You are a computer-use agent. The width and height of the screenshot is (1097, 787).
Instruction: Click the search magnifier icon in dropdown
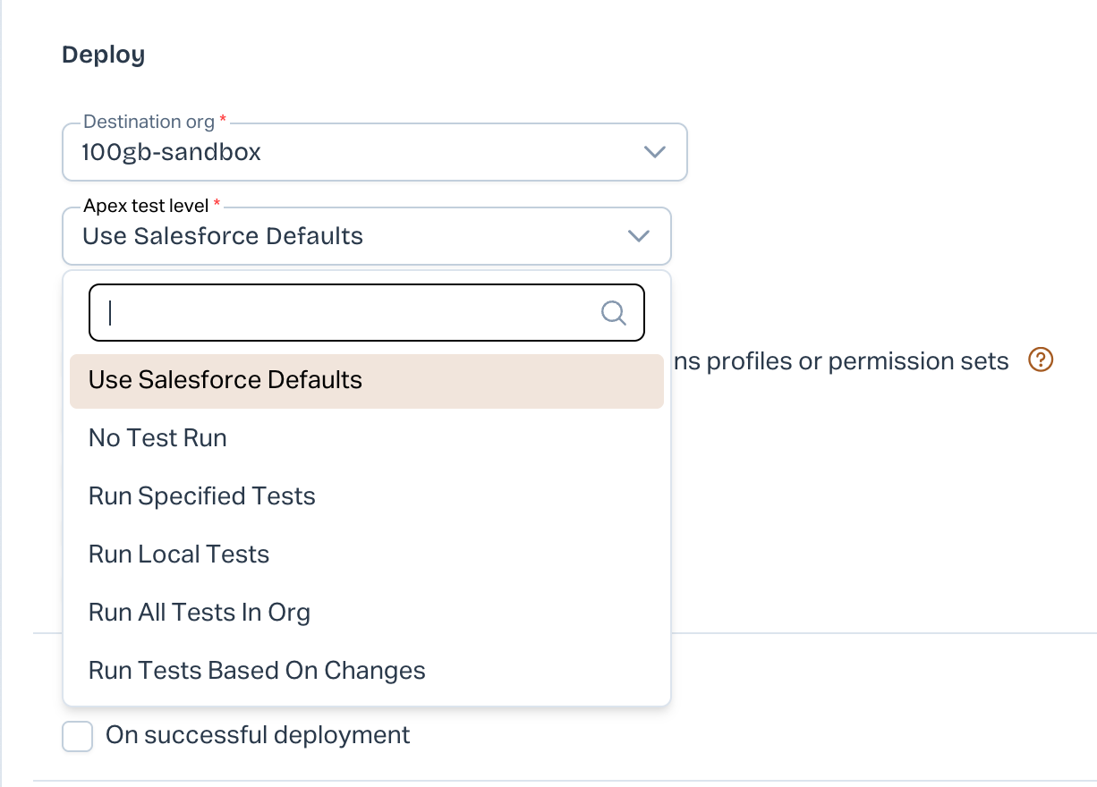[x=613, y=313]
